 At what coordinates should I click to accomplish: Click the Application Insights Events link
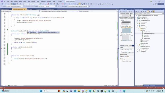point(128,52)
